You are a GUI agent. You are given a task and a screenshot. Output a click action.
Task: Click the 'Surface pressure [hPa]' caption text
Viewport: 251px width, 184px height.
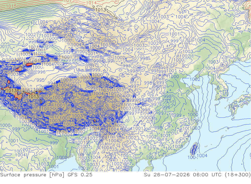[x=32, y=175]
